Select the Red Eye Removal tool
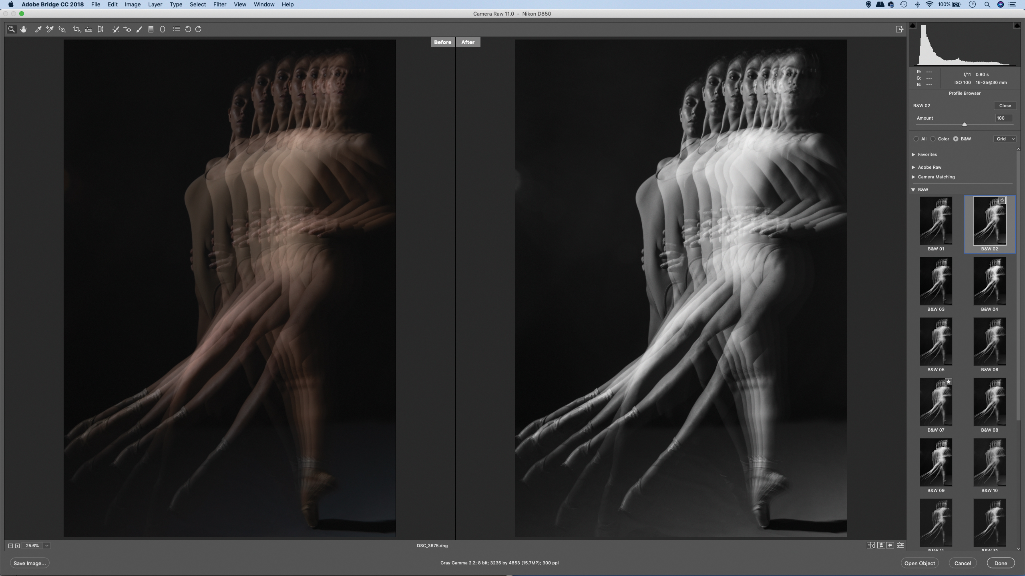The height and width of the screenshot is (576, 1025). pos(127,29)
